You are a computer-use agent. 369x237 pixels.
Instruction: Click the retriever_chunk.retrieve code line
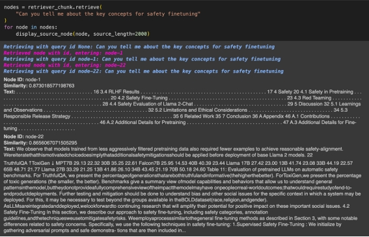pyautogui.click(x=53, y=7)
